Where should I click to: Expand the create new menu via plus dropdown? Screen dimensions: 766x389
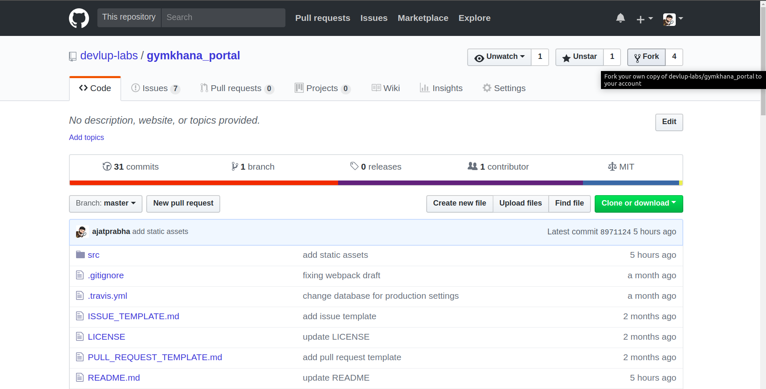(x=644, y=19)
